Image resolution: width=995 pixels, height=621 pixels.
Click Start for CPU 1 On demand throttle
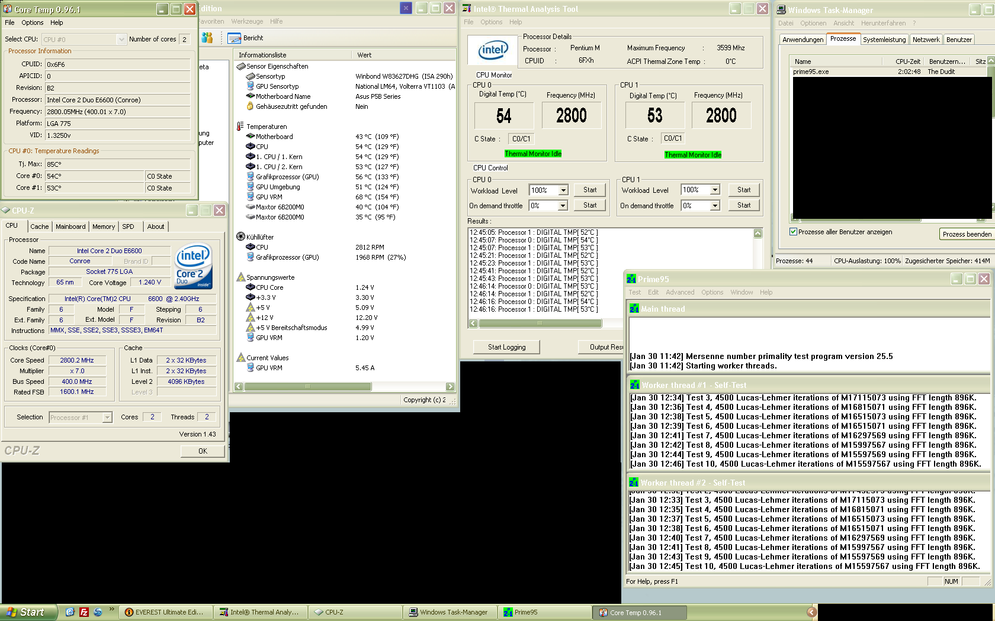click(744, 205)
